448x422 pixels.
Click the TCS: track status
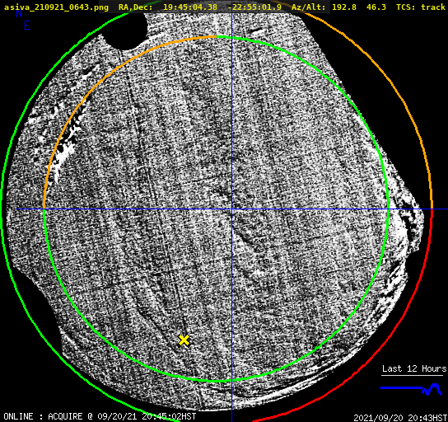421,7
